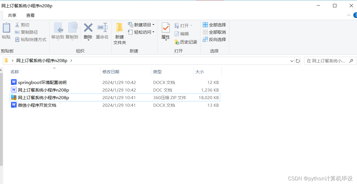
Task: Click the ZIP archive icon of 网上订餐系统小程序n208p
Action: coord(14,97)
